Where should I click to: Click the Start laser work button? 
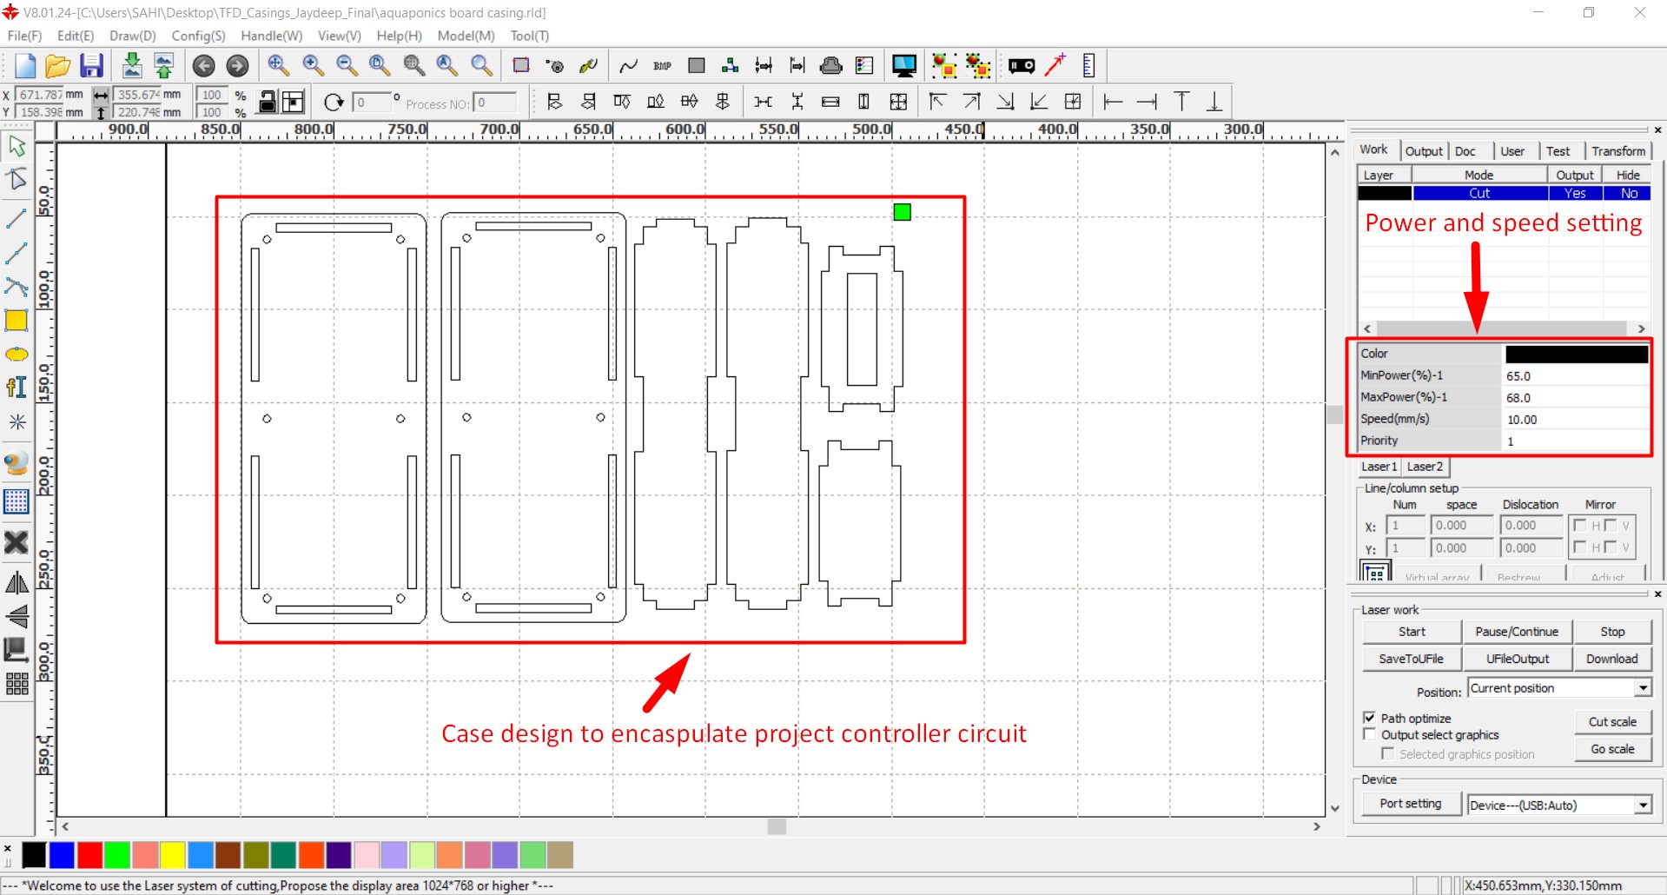tap(1412, 632)
